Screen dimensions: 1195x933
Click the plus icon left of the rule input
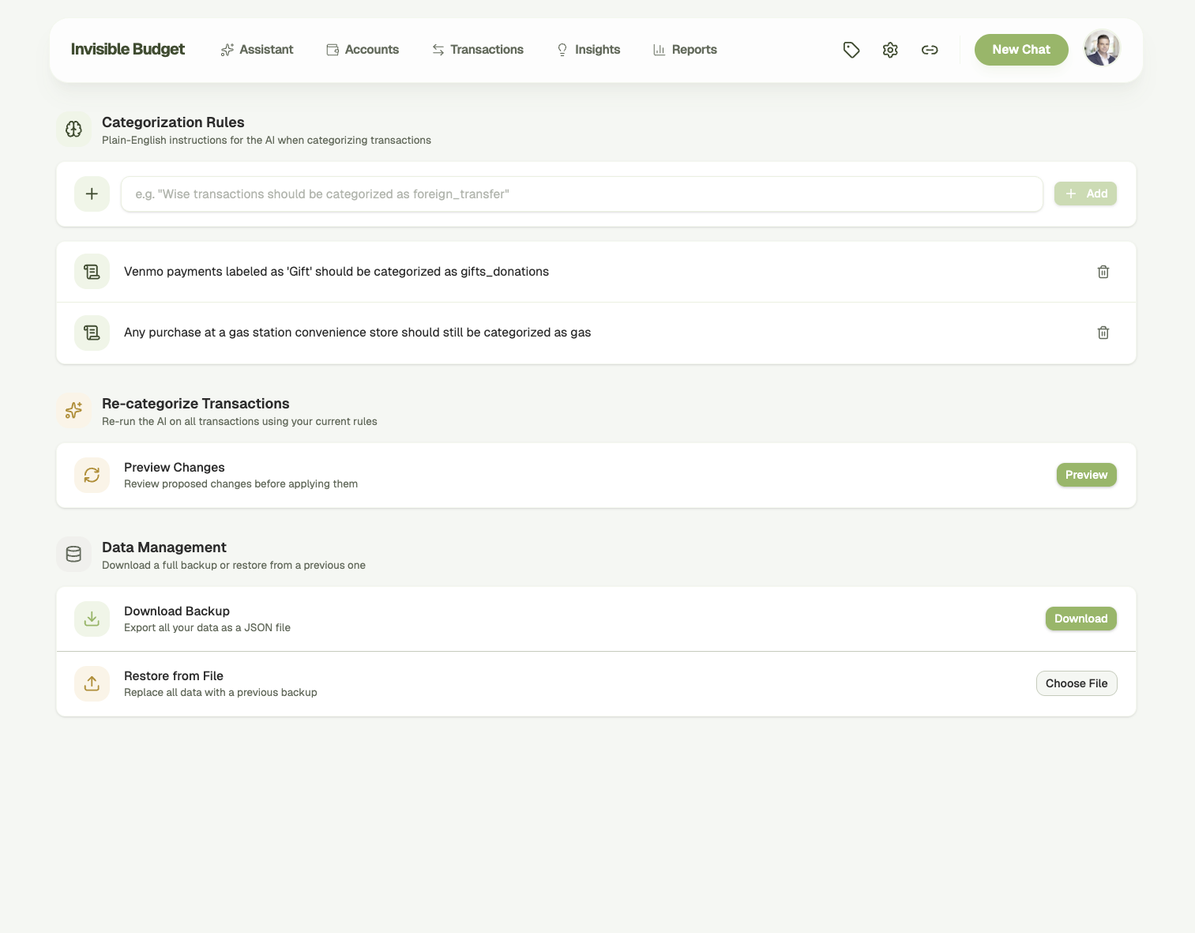coord(92,194)
